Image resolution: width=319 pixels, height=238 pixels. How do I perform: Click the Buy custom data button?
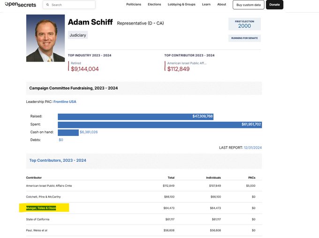click(x=248, y=5)
